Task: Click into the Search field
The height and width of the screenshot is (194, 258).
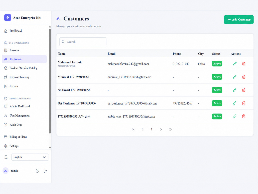Action: [83, 42]
